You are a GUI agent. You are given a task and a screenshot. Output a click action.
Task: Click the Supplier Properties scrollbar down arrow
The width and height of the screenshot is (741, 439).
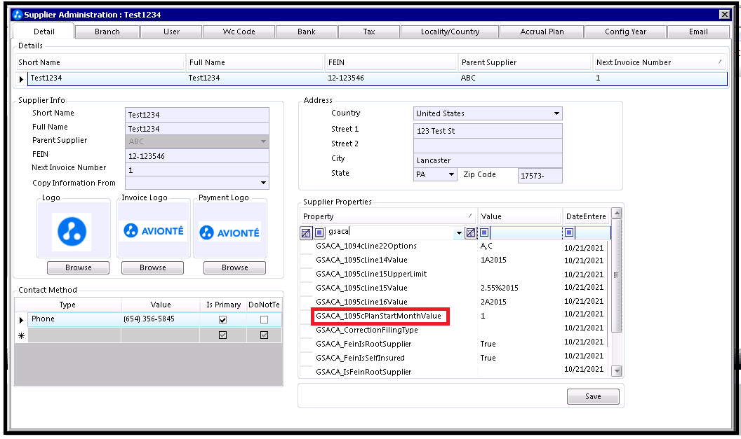[x=616, y=371]
